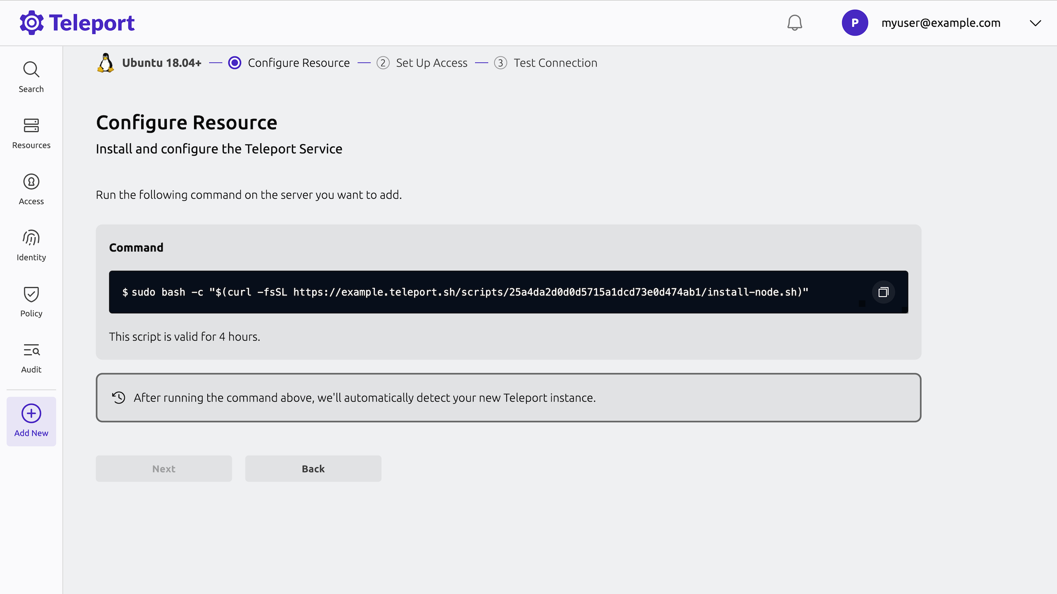
Task: Click the Add New button
Action: click(31, 421)
